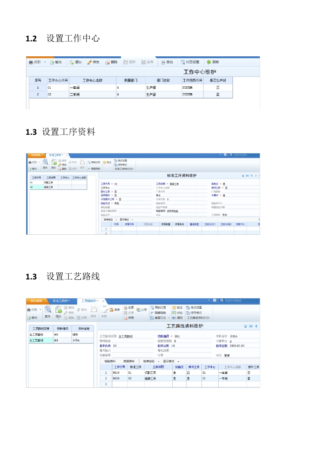Click the 审核 icon in the 工艺路线资料 toolbar
Image resolution: width=334 pixels, height=473 pixels.
pos(104,312)
